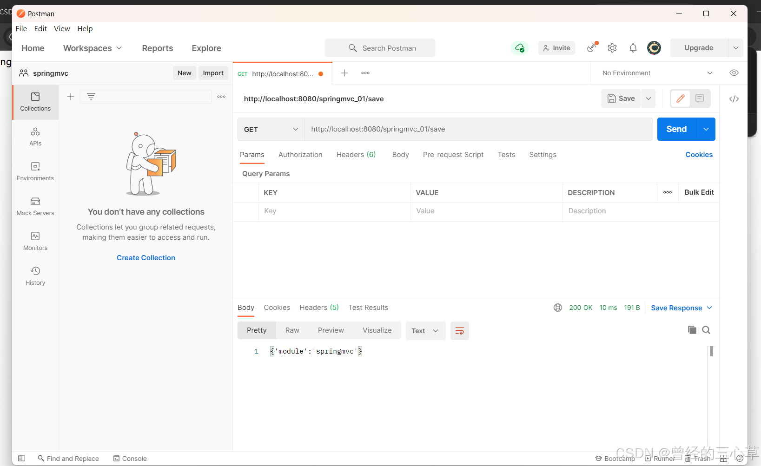Click Bulk Edit in params table

click(699, 192)
